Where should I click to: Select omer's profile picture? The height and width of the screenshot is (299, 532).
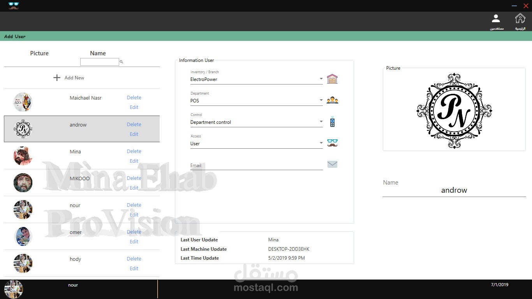(23, 236)
